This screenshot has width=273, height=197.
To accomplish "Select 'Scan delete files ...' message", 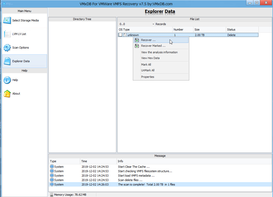I will [130, 180].
